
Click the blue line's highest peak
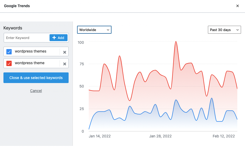click(x=211, y=98)
